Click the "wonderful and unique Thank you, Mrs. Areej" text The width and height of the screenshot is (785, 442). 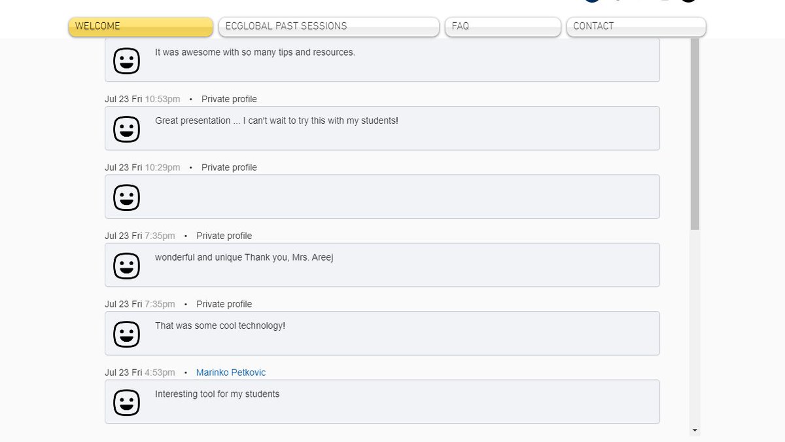click(245, 257)
